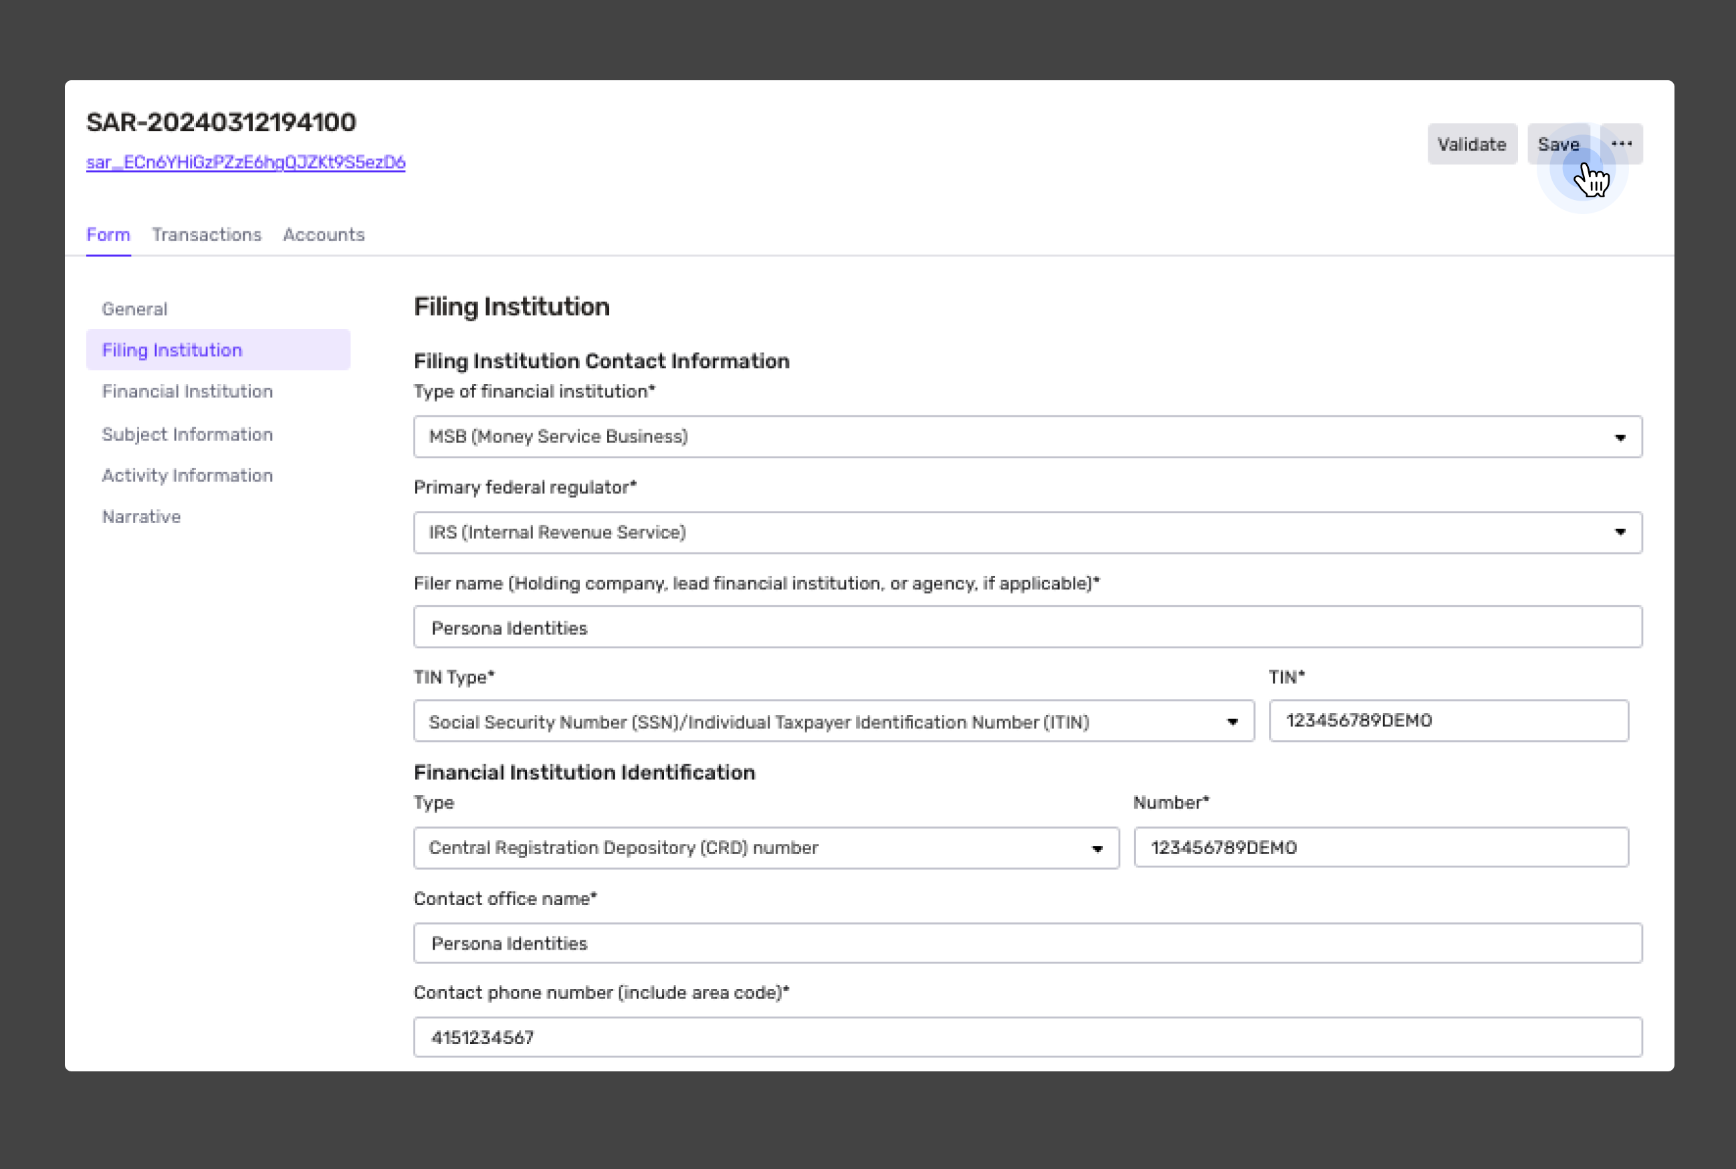Open Financial Institution Identification Type dropdown
Viewport: 1736px width, 1169px height.
coord(766,848)
